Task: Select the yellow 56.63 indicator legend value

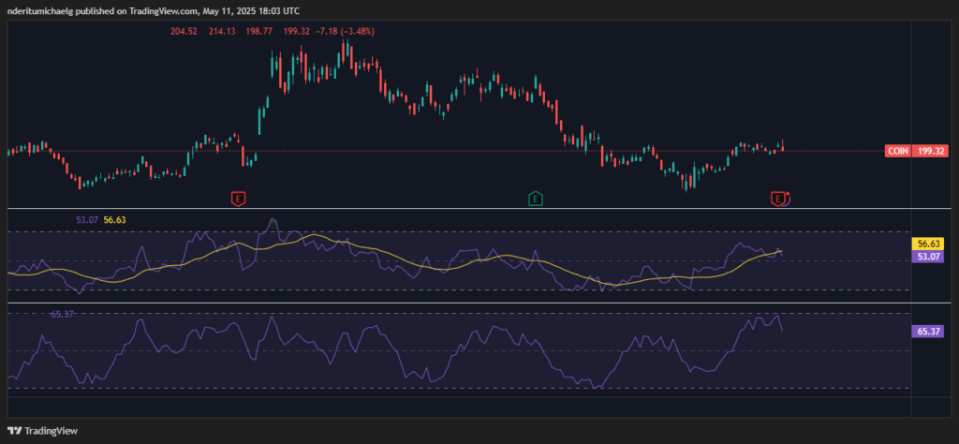Action: (114, 219)
